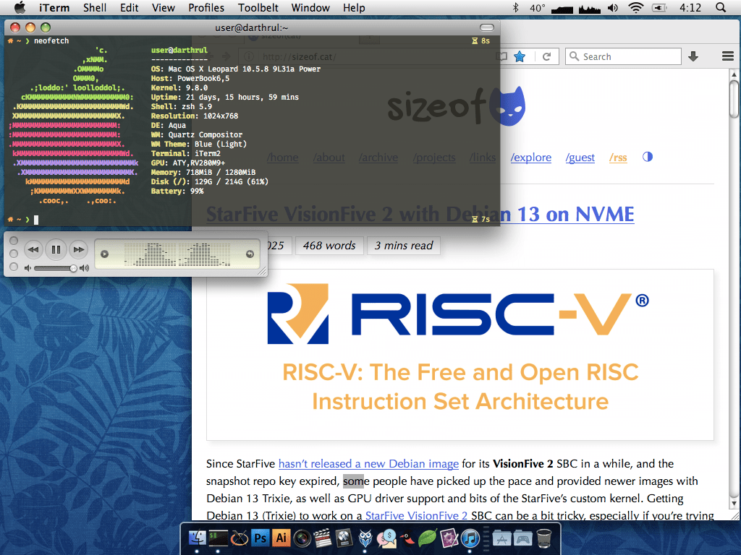Open the Wi-Fi status menu

point(636,8)
